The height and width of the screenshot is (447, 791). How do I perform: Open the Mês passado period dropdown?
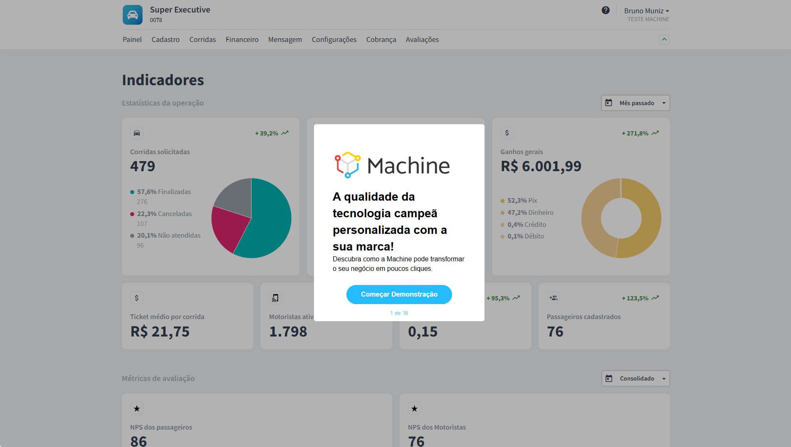635,103
